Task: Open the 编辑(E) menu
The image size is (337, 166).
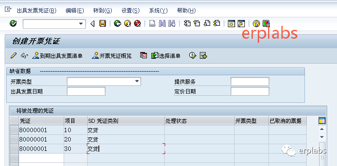Action: 75,11
